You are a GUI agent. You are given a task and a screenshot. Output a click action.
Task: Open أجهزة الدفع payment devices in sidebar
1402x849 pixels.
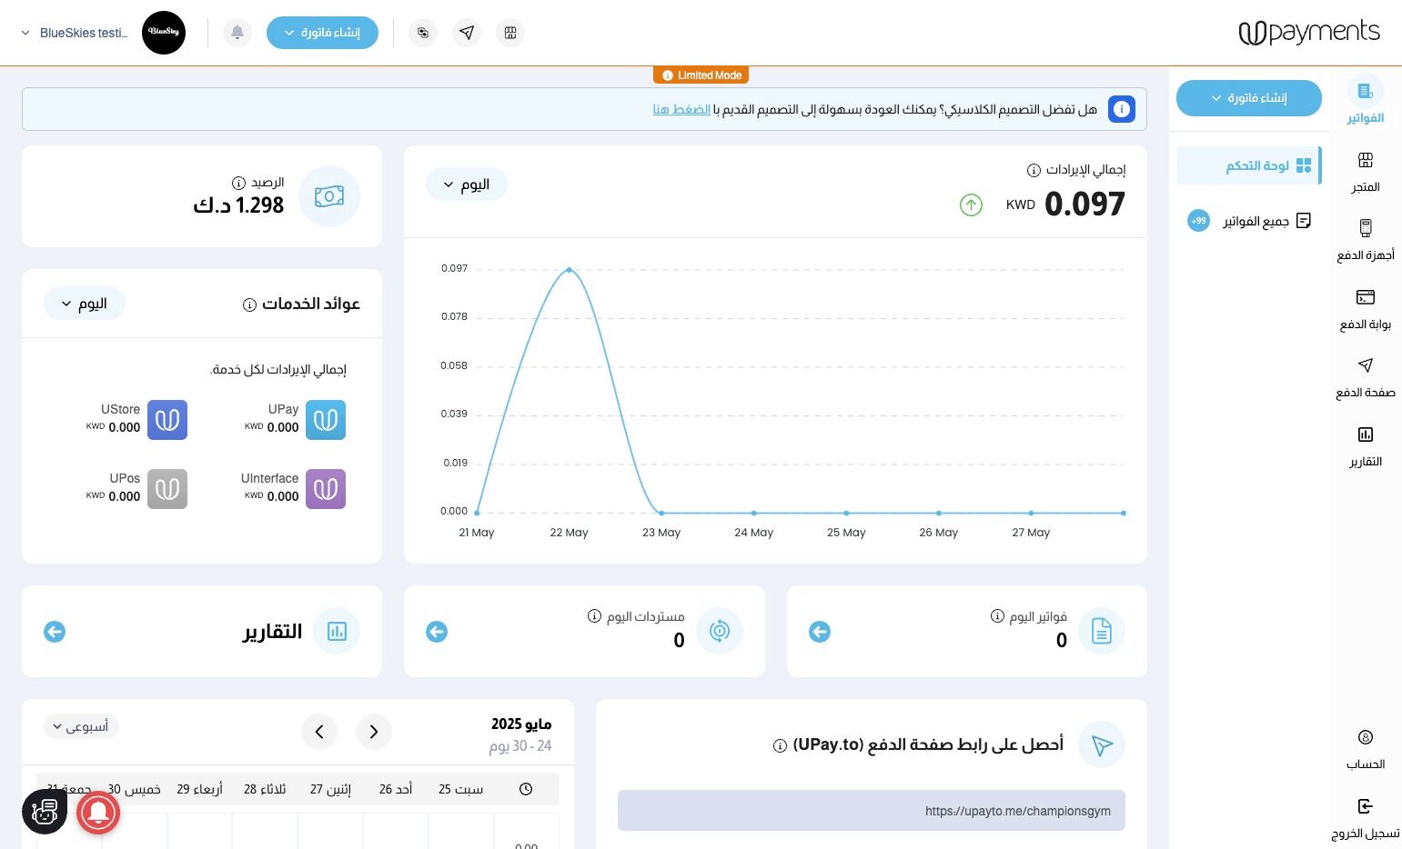point(1365,240)
